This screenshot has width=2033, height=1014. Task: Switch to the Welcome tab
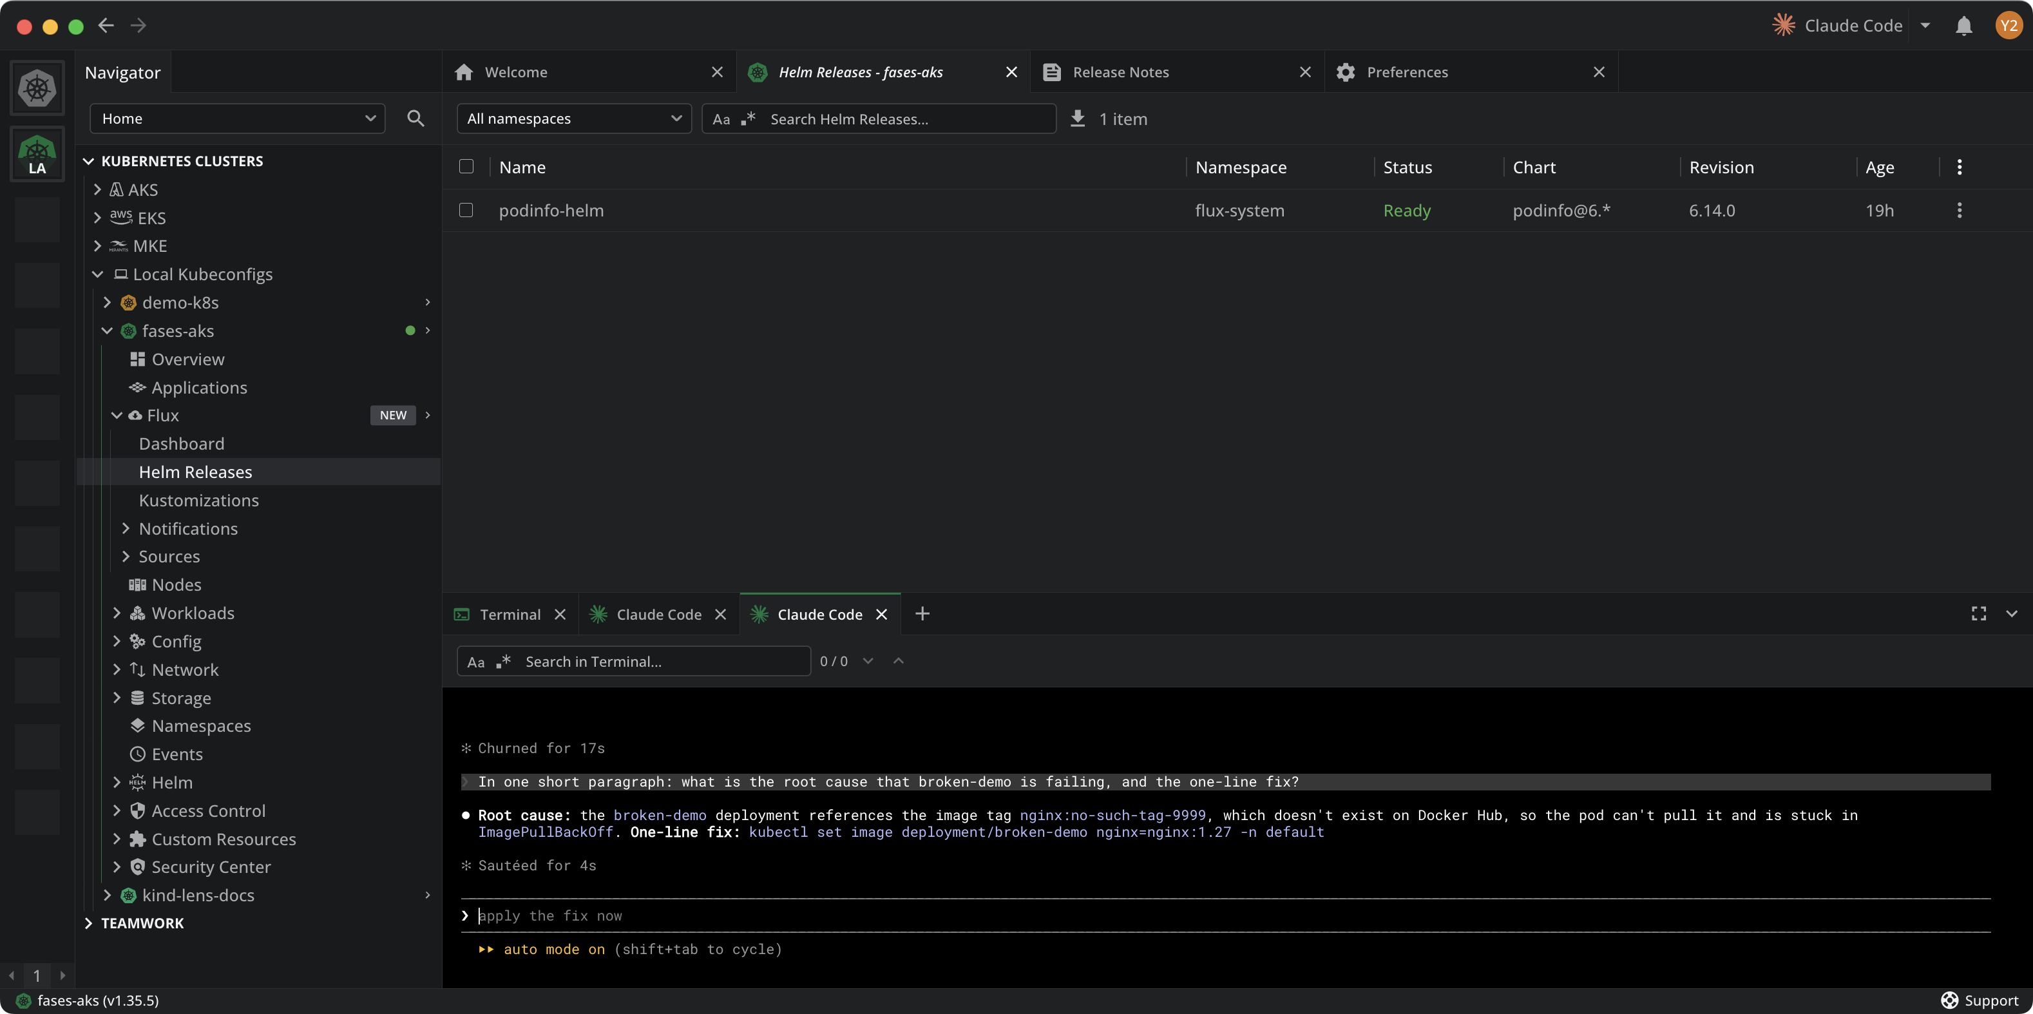[x=589, y=72]
